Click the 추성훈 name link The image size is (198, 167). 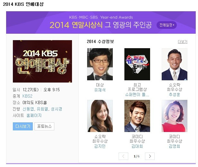tap(175, 95)
